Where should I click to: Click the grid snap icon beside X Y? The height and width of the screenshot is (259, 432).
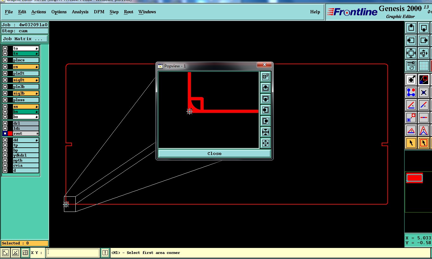25,253
